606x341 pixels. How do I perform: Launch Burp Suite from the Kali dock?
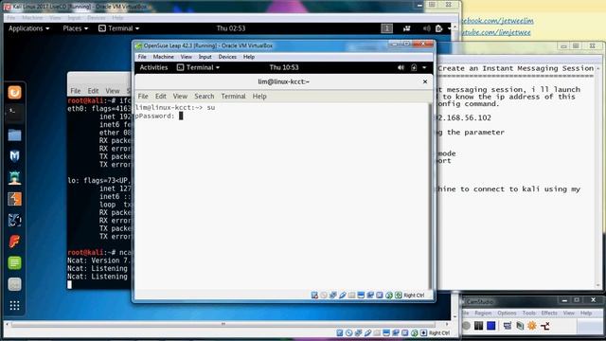15,199
